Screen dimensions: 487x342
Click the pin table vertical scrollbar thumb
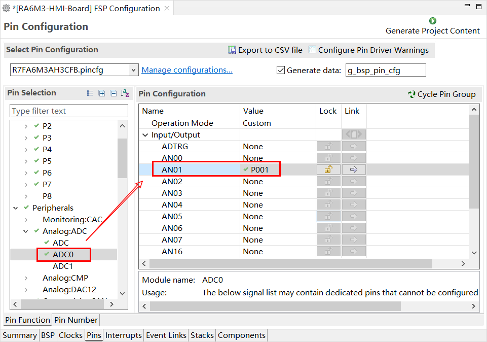click(x=474, y=162)
